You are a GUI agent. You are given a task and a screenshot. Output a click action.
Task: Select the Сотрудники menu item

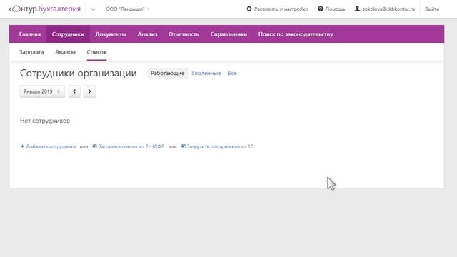pos(68,34)
